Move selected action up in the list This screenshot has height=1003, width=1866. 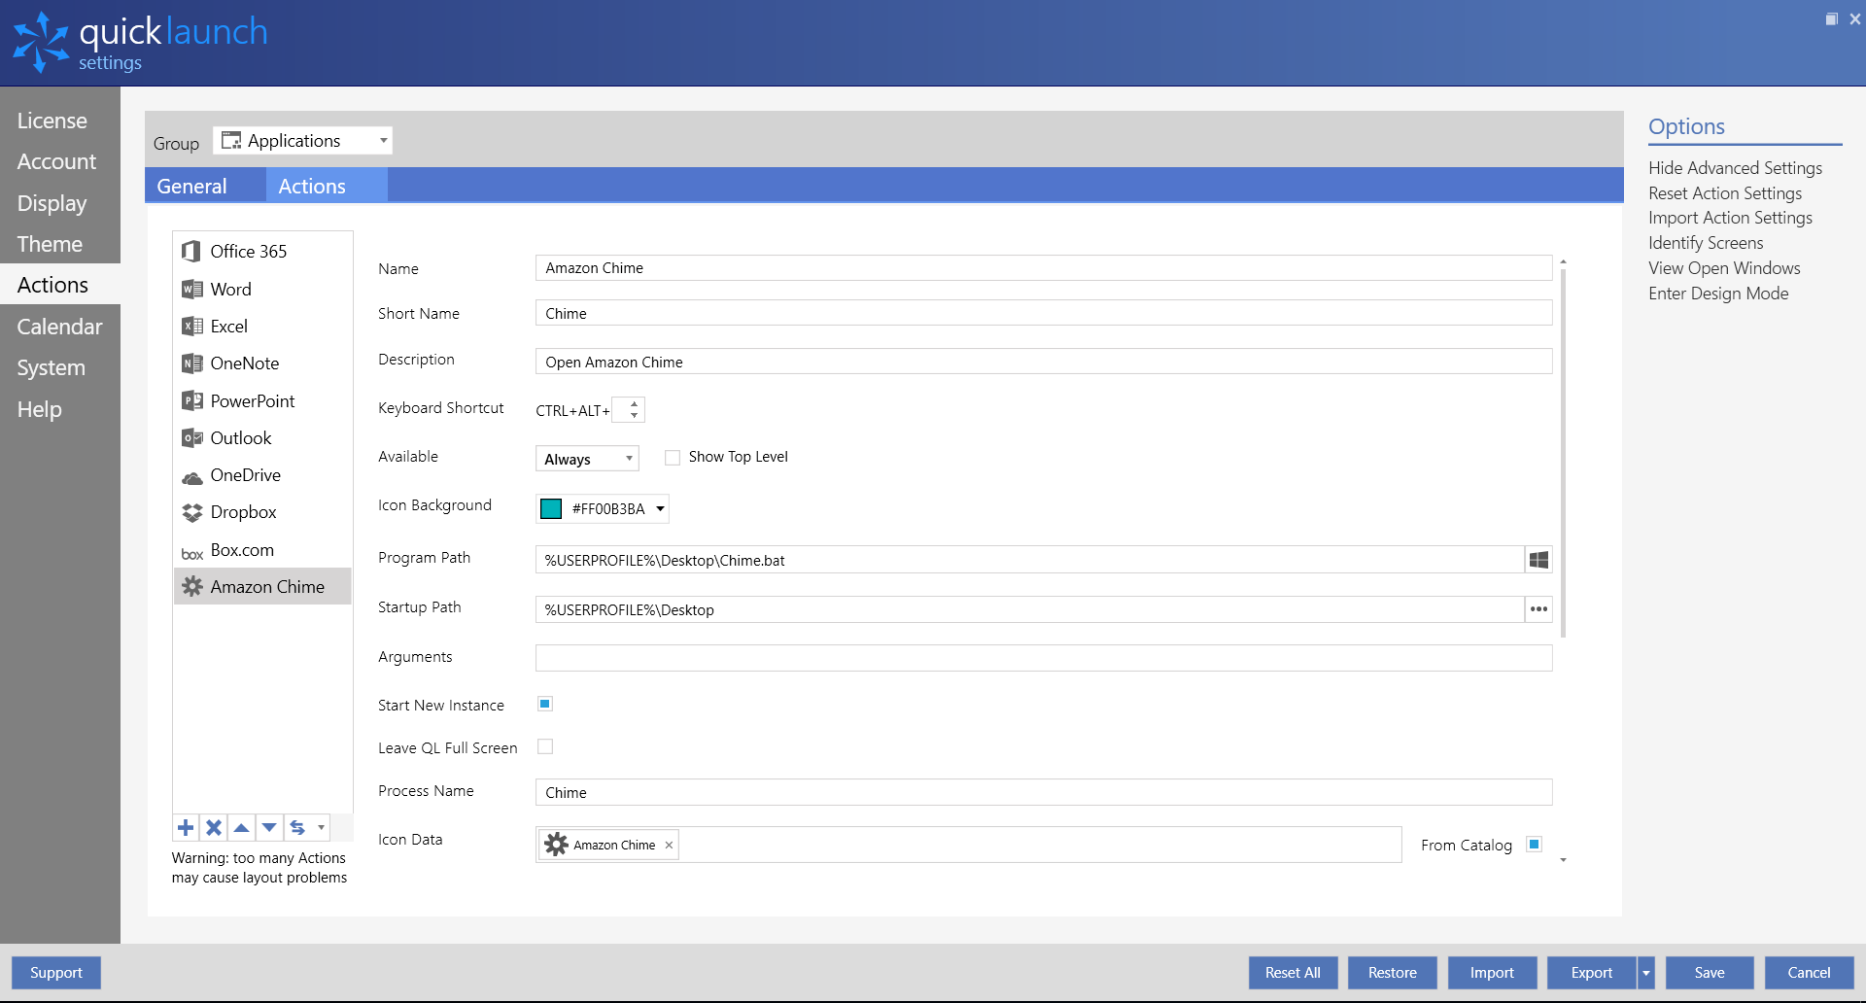(241, 828)
